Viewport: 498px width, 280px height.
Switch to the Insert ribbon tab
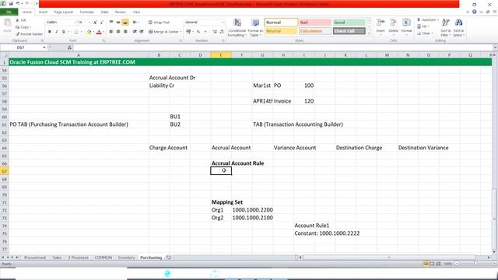pos(44,12)
